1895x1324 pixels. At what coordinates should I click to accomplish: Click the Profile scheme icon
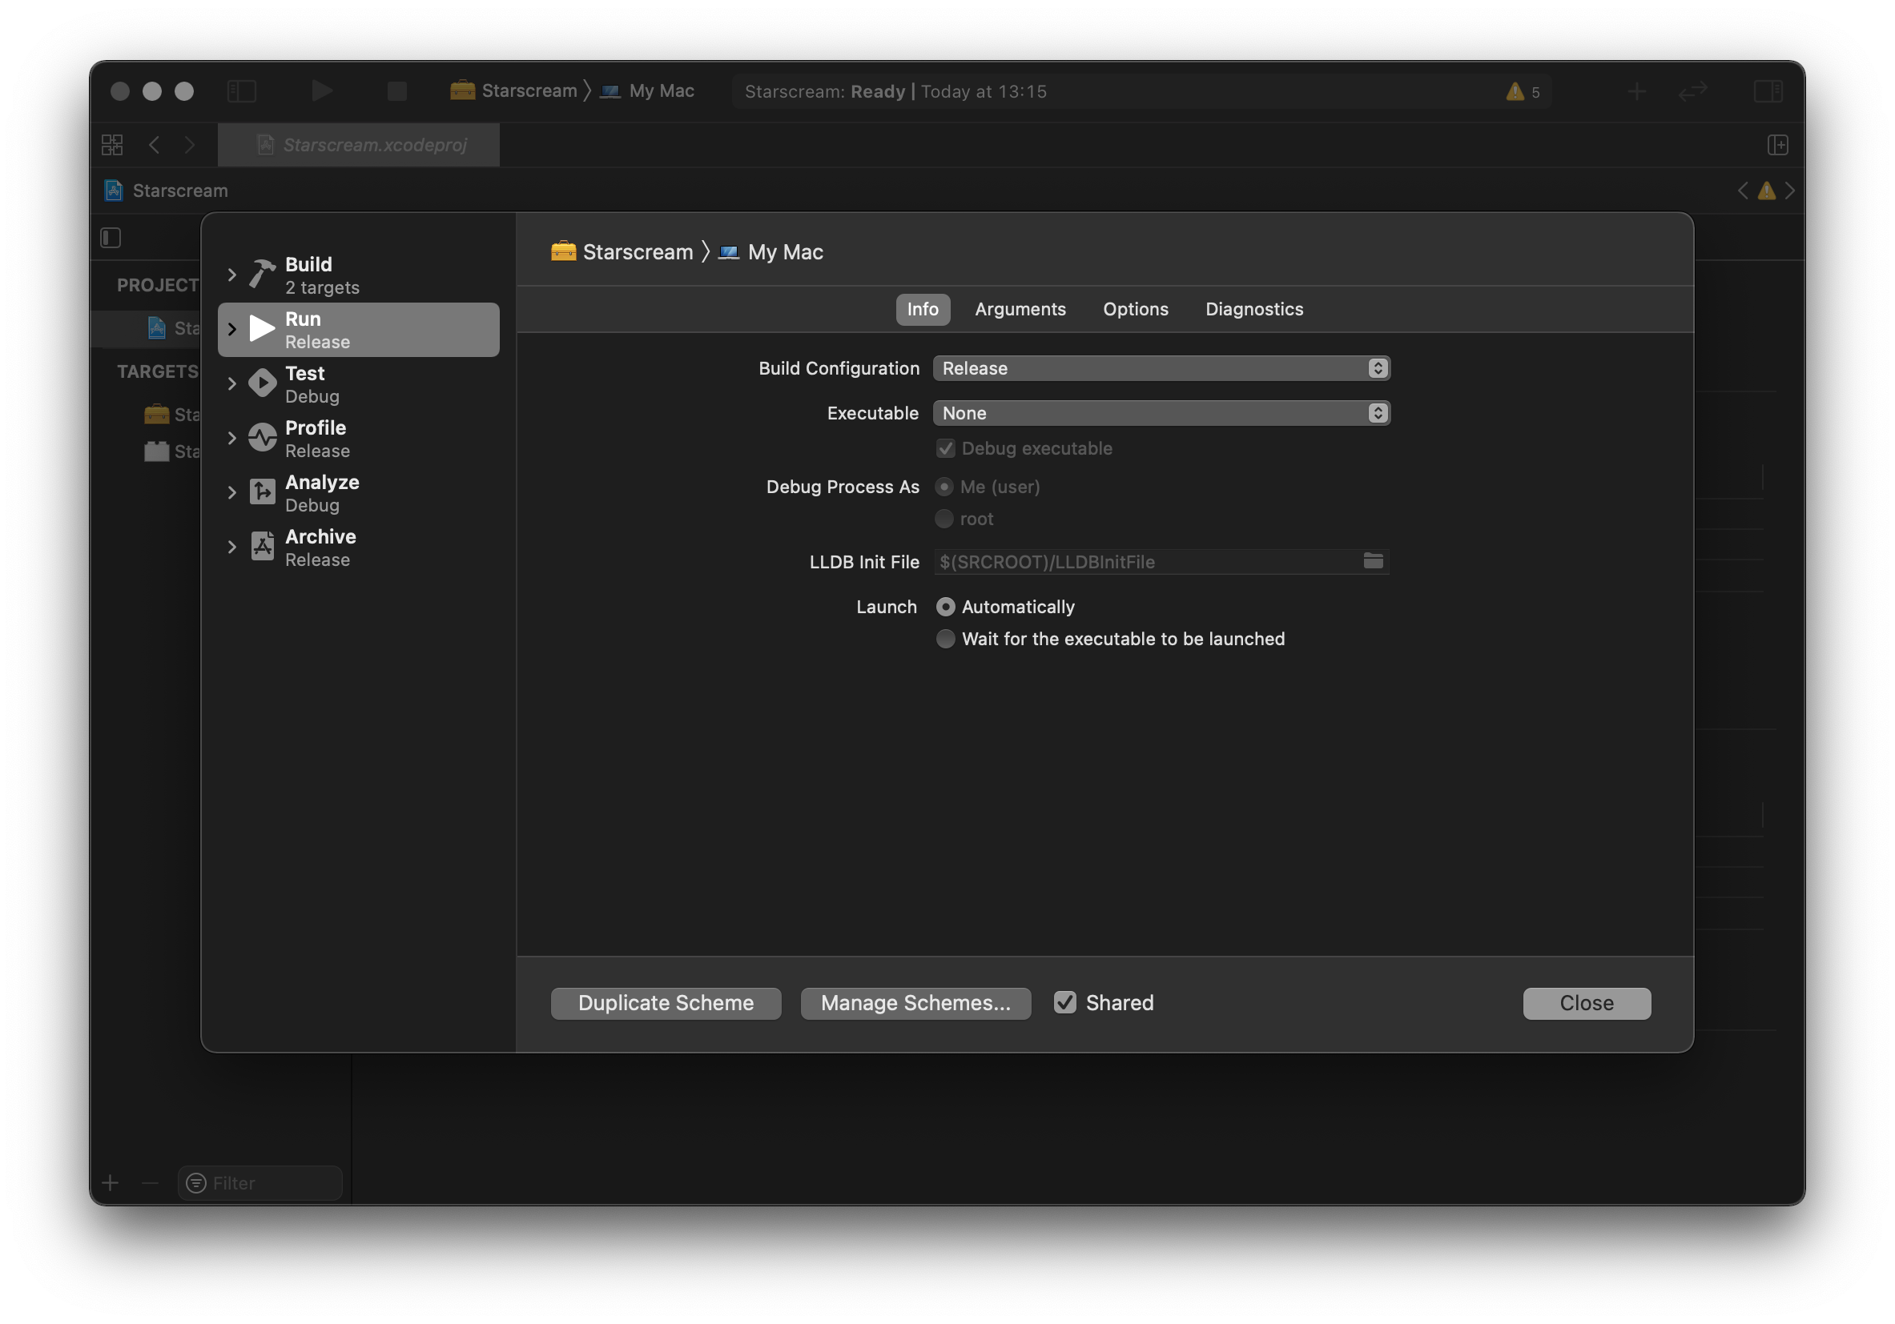point(262,438)
